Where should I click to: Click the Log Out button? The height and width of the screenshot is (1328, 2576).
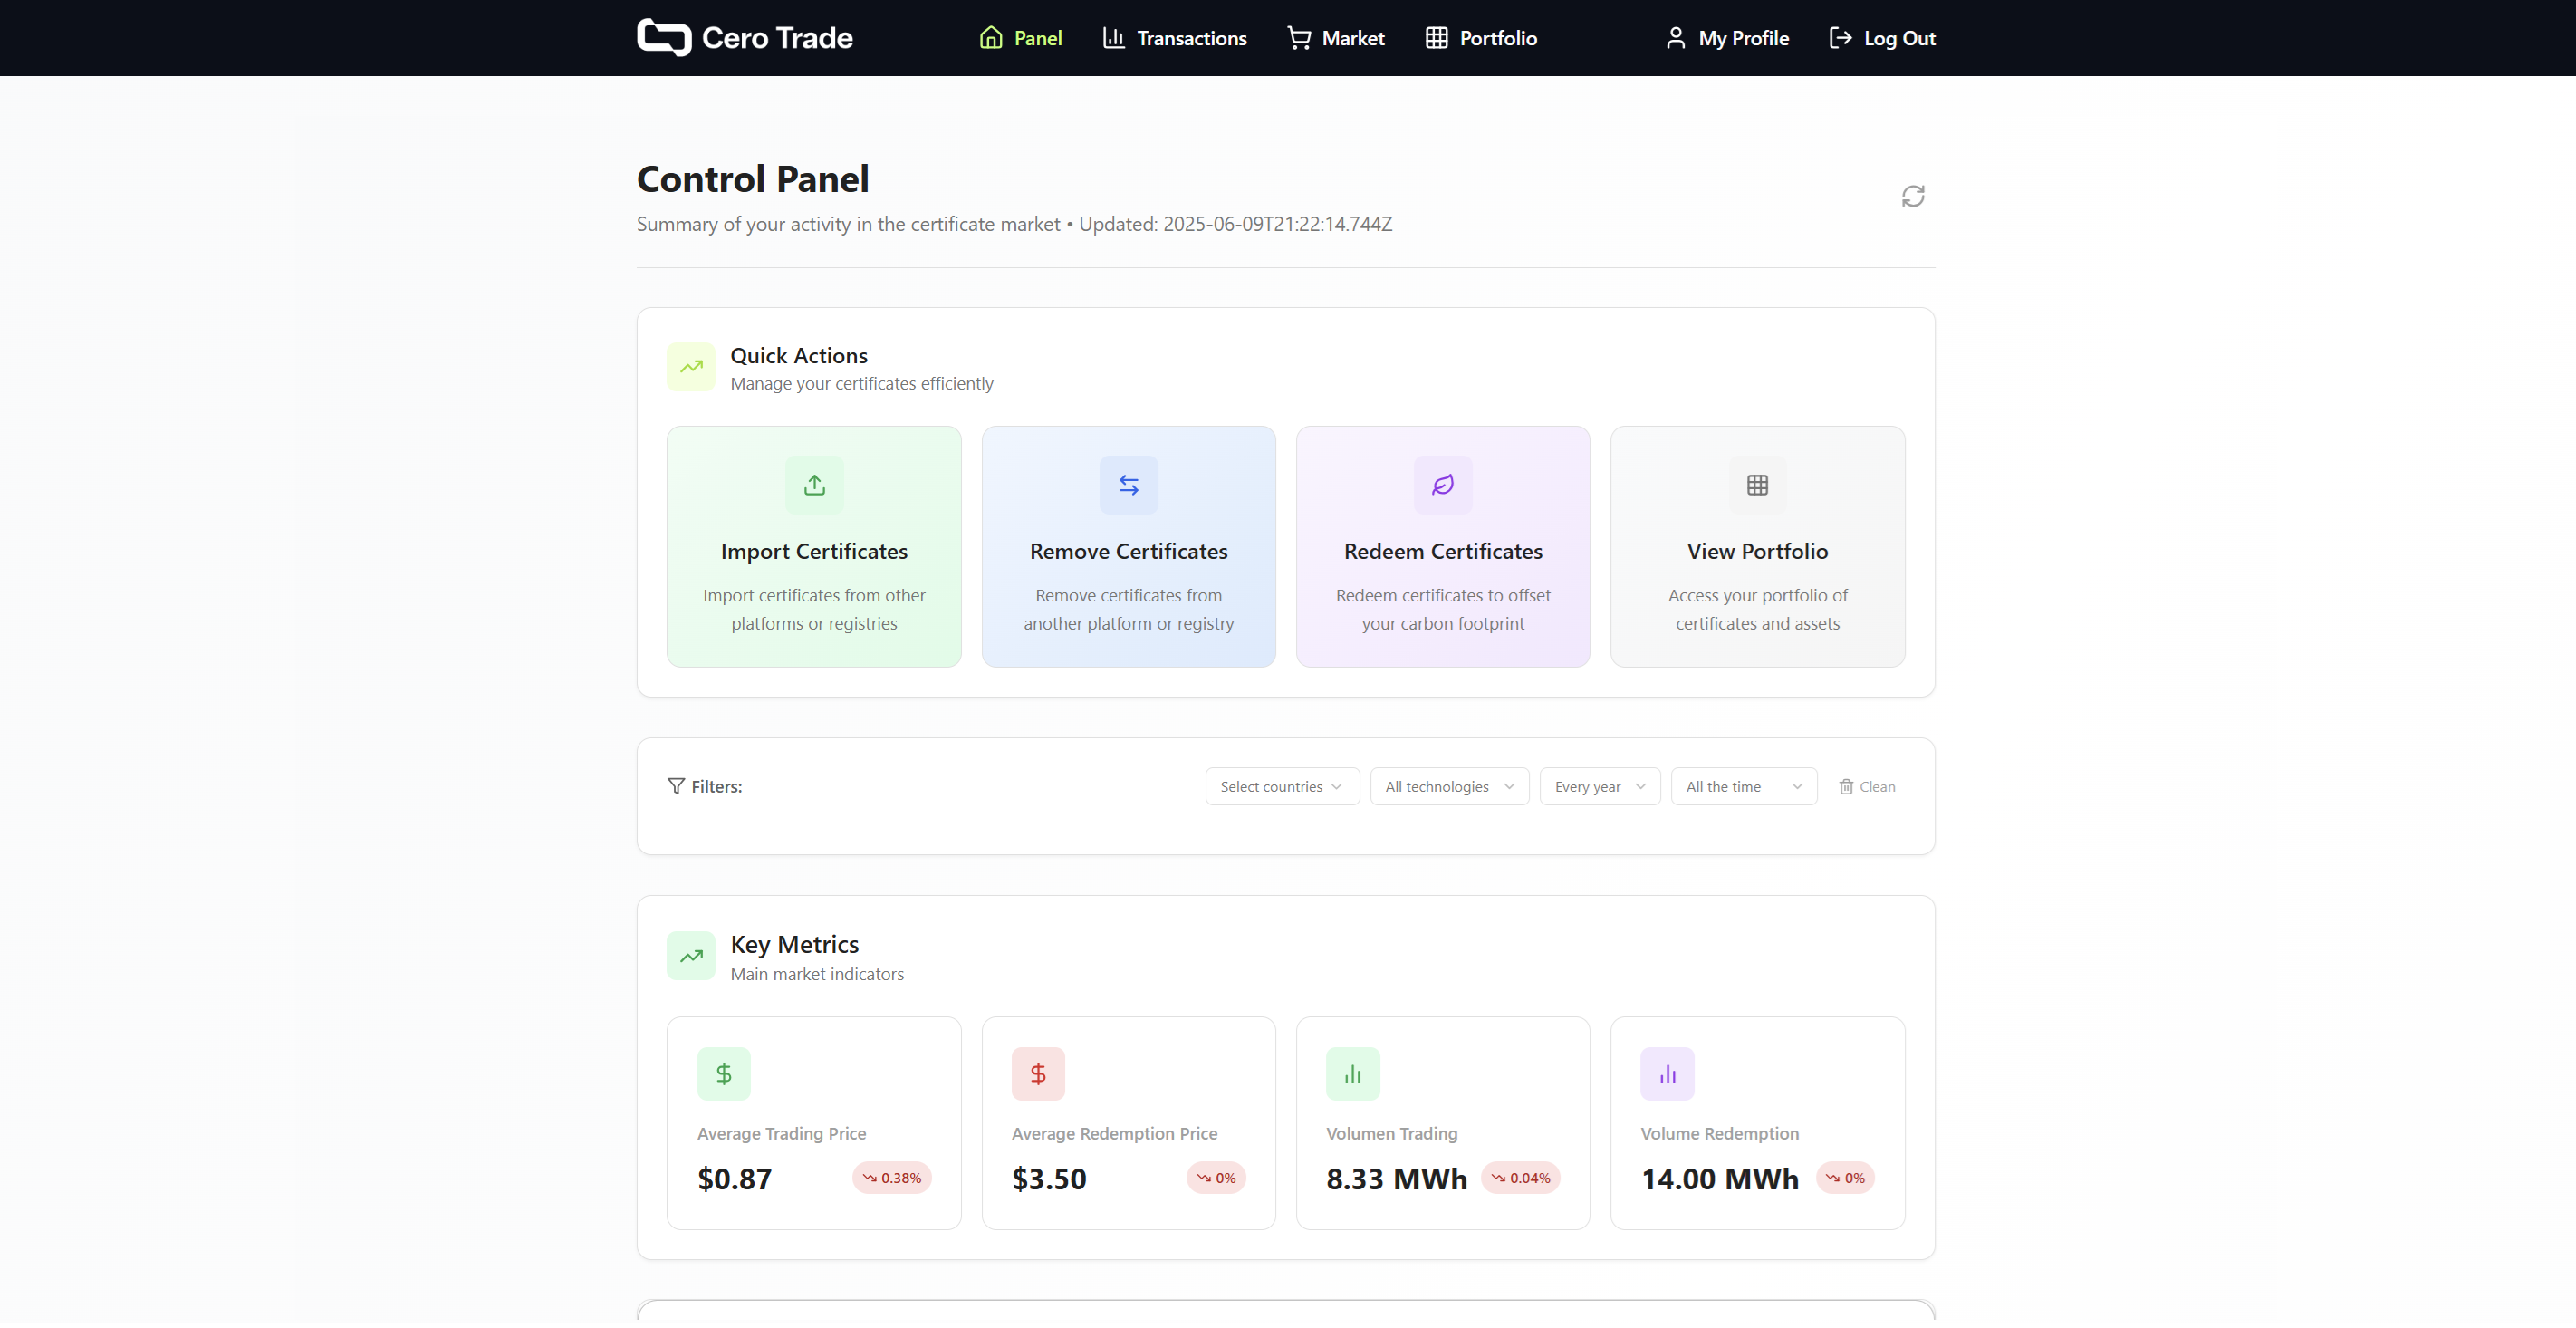click(x=1881, y=37)
